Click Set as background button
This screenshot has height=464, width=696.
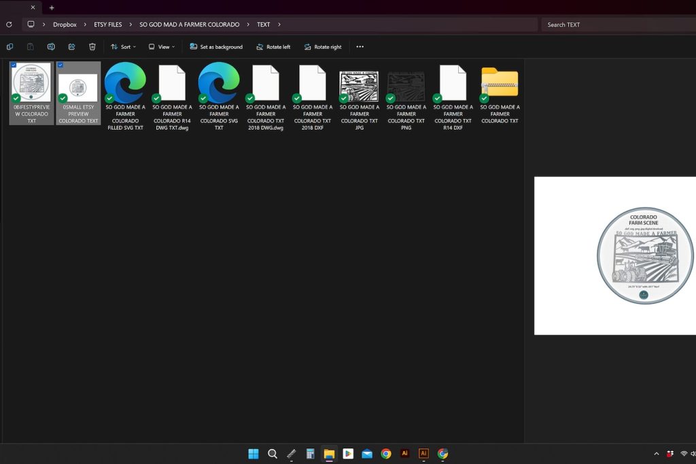pyautogui.click(x=216, y=47)
